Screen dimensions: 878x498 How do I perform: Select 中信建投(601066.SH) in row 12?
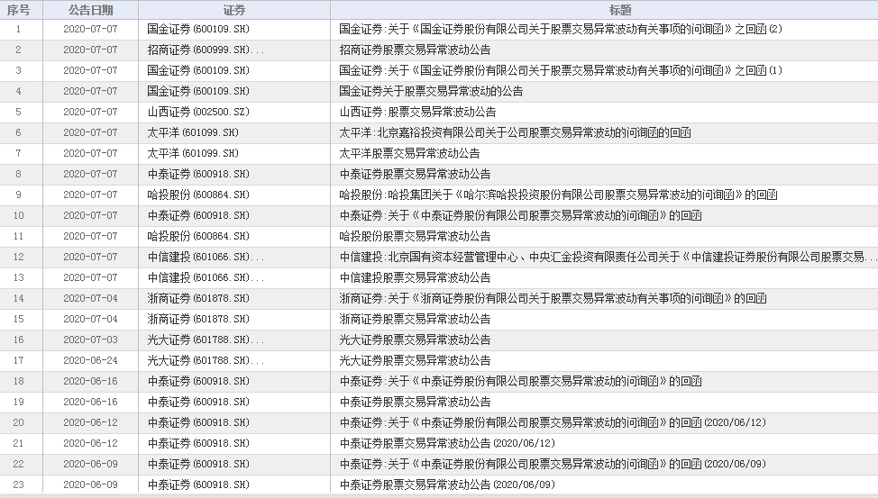206,257
